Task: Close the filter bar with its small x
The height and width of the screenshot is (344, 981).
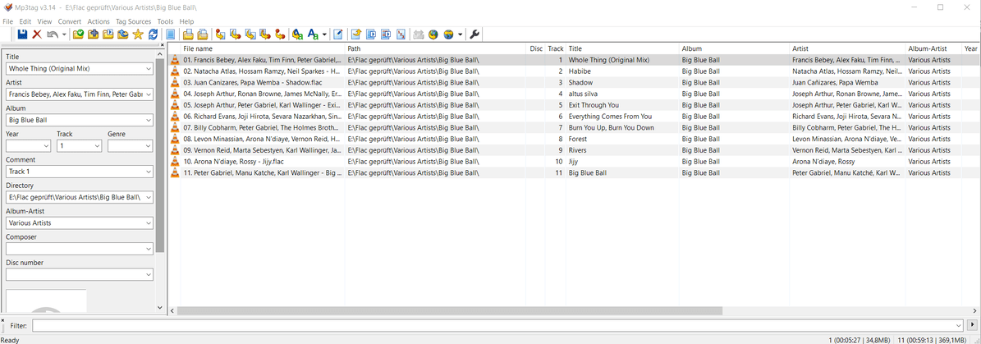Action: click(2, 319)
